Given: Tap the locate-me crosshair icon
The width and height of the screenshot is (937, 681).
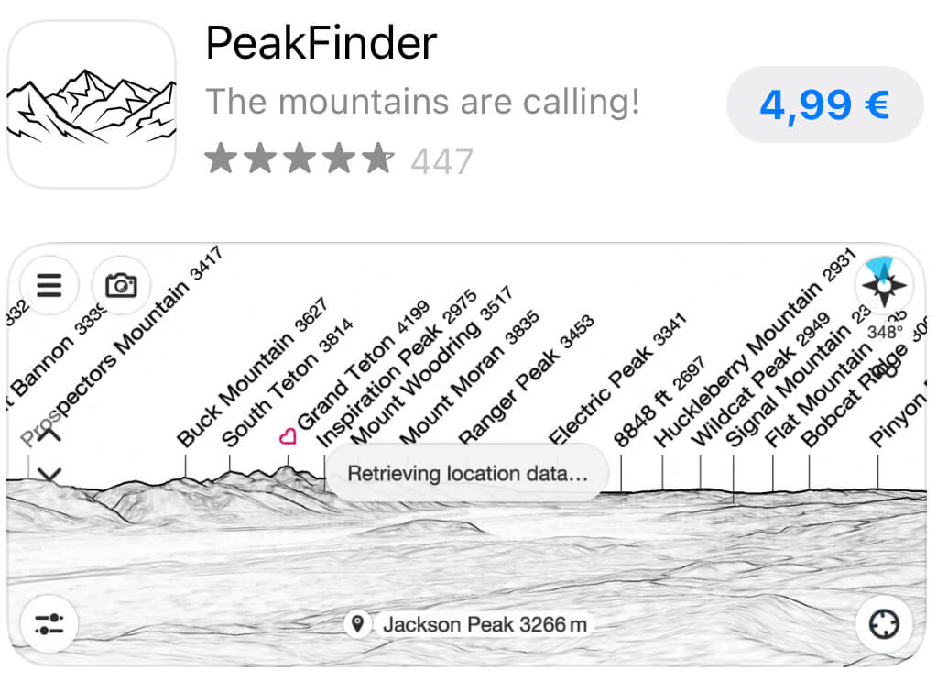Looking at the screenshot, I should click(886, 623).
